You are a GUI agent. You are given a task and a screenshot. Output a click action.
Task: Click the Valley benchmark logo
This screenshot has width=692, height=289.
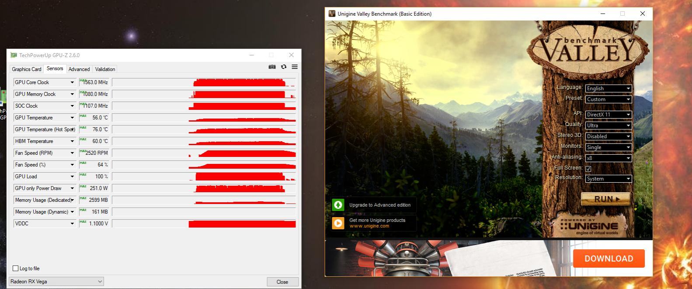589,51
